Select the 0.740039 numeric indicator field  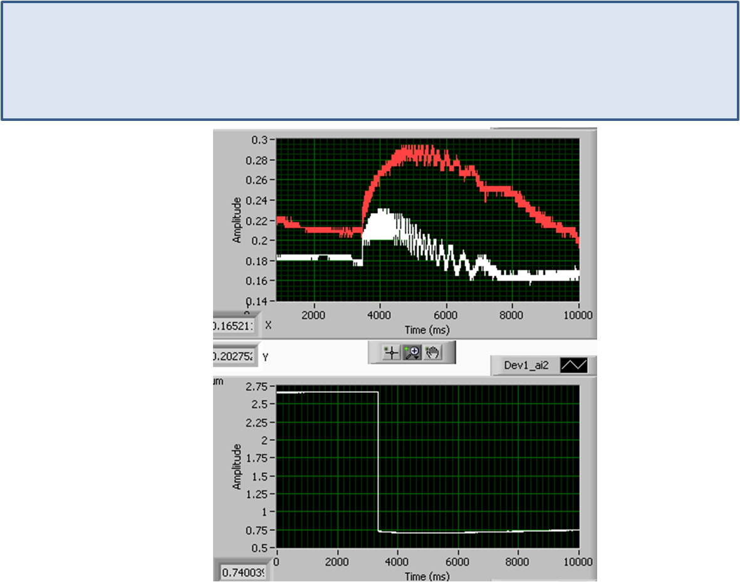click(x=245, y=573)
